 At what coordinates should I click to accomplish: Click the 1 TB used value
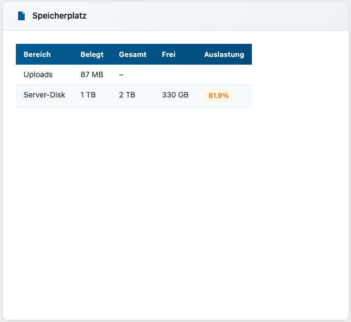pyautogui.click(x=88, y=95)
